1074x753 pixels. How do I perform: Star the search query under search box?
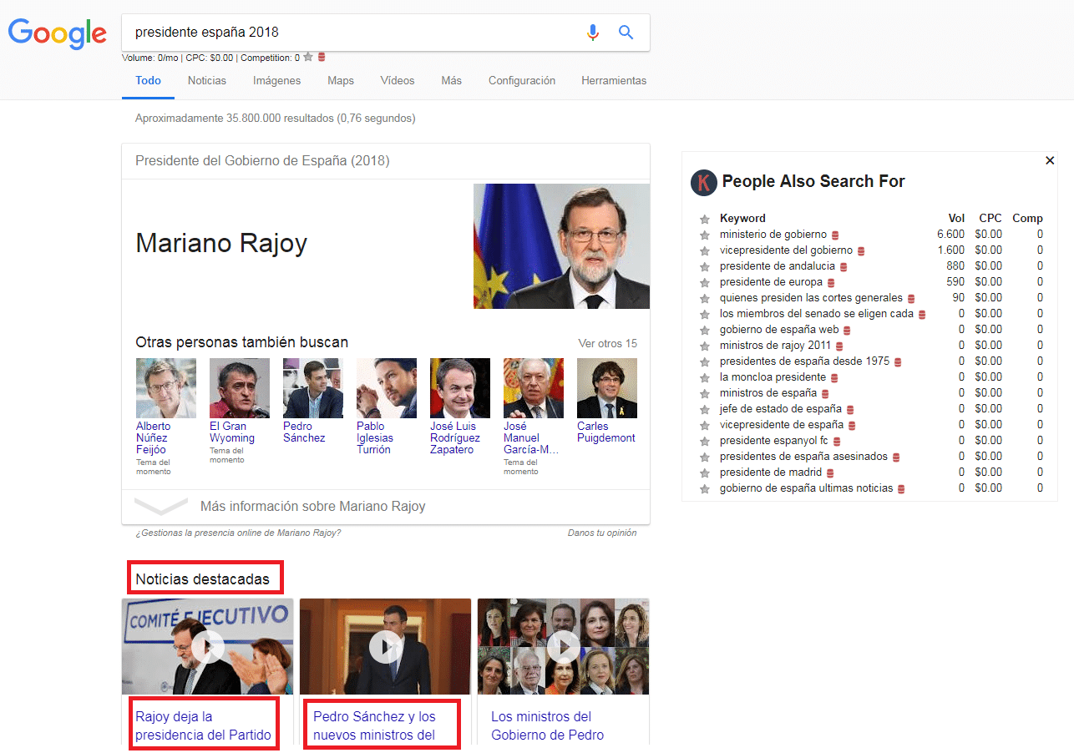point(308,58)
